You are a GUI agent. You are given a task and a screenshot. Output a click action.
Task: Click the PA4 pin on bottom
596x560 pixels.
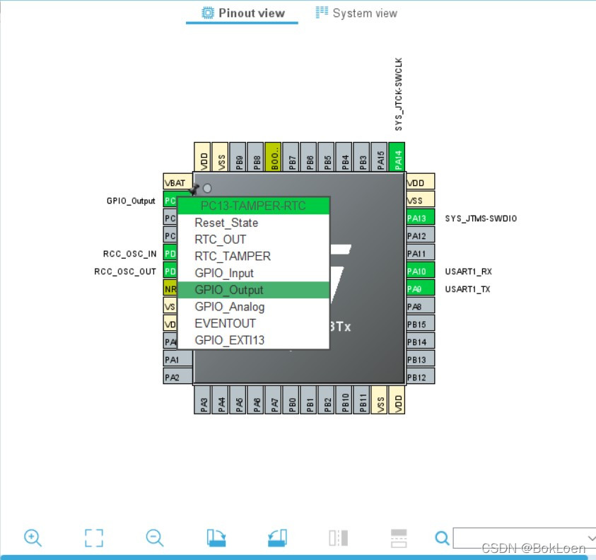coord(220,400)
